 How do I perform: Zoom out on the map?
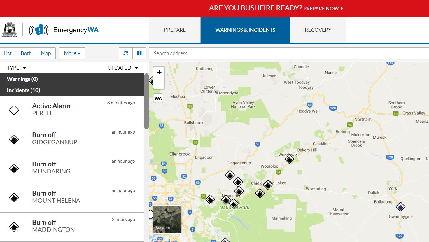tap(159, 83)
